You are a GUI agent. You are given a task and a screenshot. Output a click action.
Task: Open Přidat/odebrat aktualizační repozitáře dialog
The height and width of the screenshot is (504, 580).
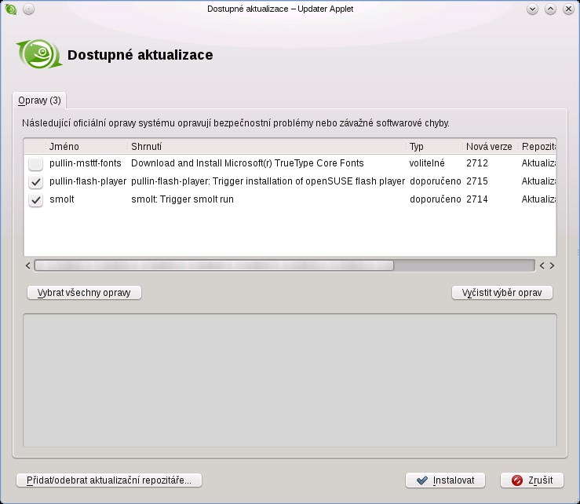tap(109, 480)
